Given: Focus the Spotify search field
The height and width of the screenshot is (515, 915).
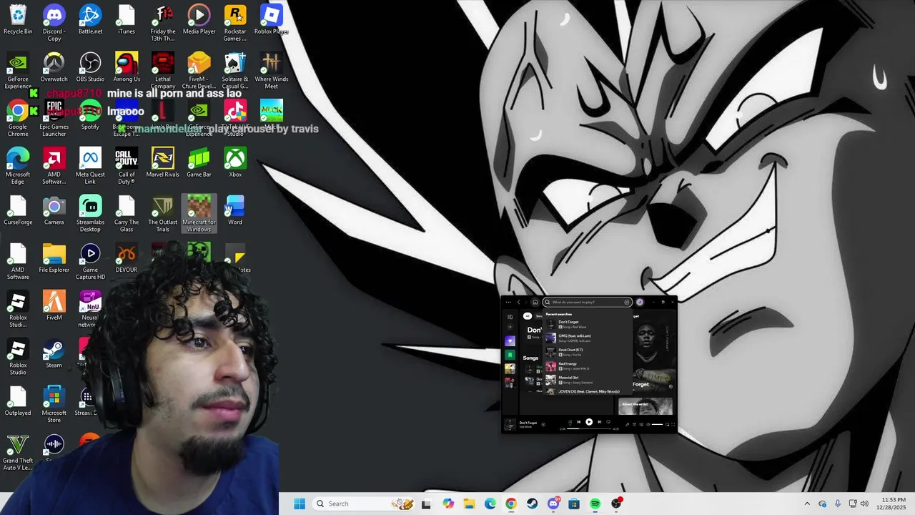Looking at the screenshot, I should 588,302.
